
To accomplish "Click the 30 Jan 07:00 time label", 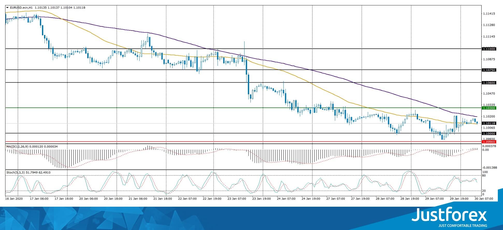I will [x=484, y=199].
